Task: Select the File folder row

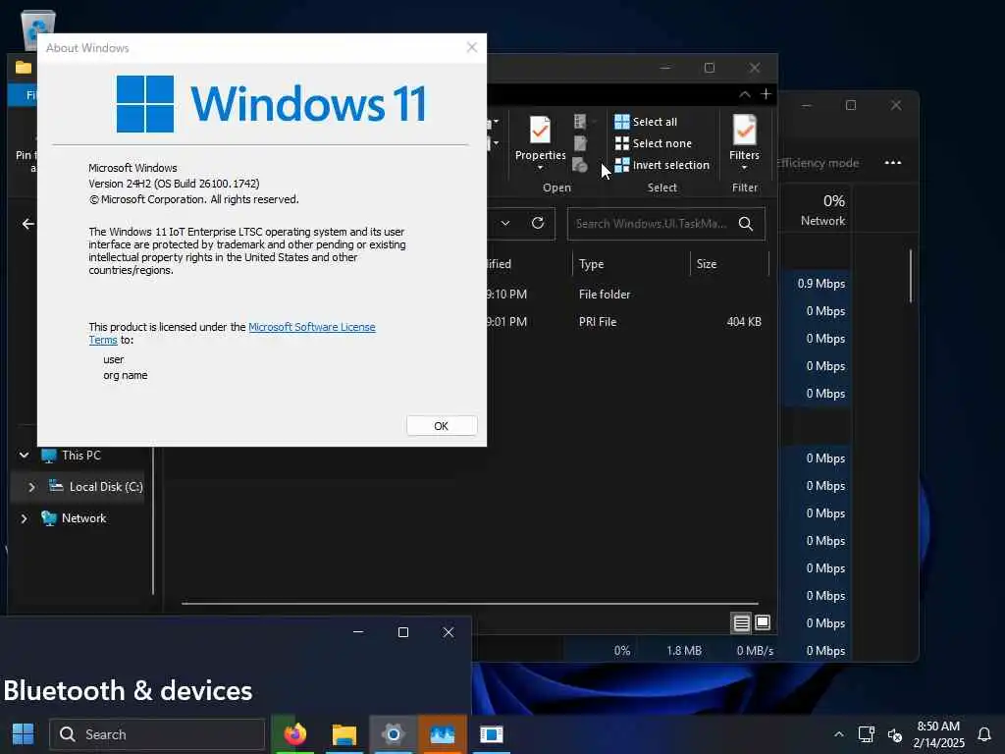Action: (x=628, y=295)
